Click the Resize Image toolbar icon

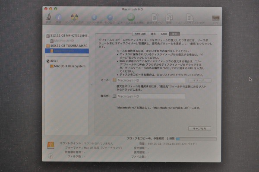[x=190, y=17]
